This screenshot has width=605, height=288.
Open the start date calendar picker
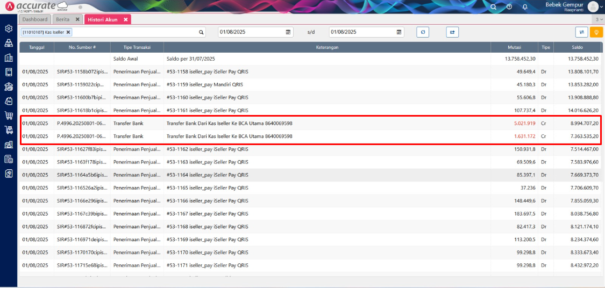click(x=289, y=32)
